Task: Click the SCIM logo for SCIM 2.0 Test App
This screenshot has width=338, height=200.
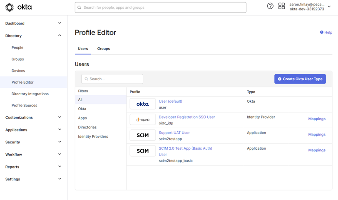Action: click(142, 151)
